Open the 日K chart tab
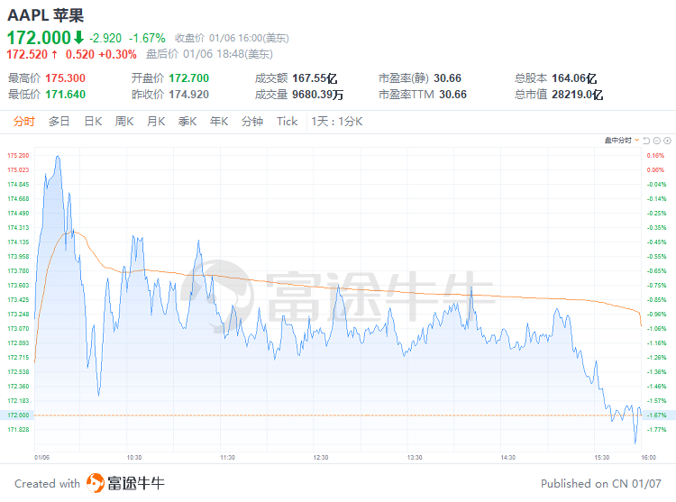 point(93,122)
